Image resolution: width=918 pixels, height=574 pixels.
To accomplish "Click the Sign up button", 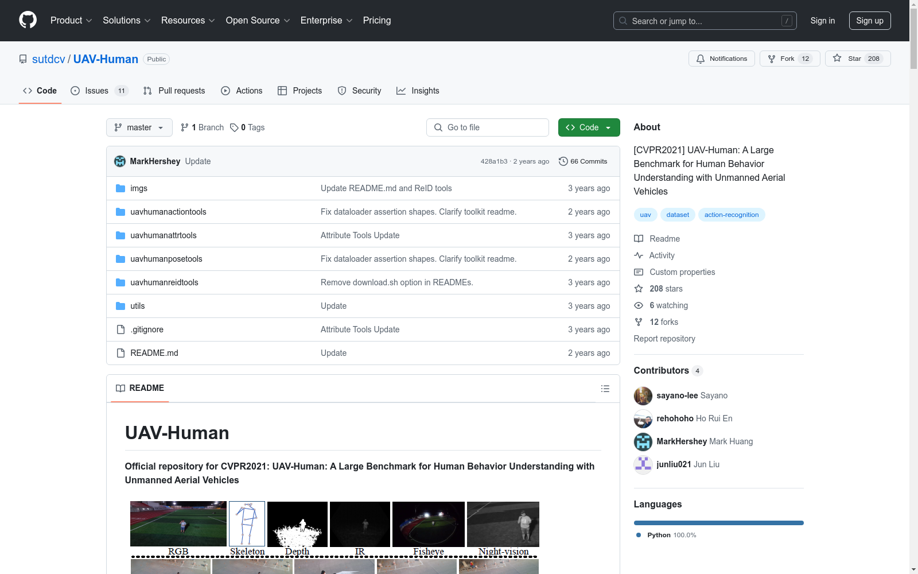I will (870, 21).
